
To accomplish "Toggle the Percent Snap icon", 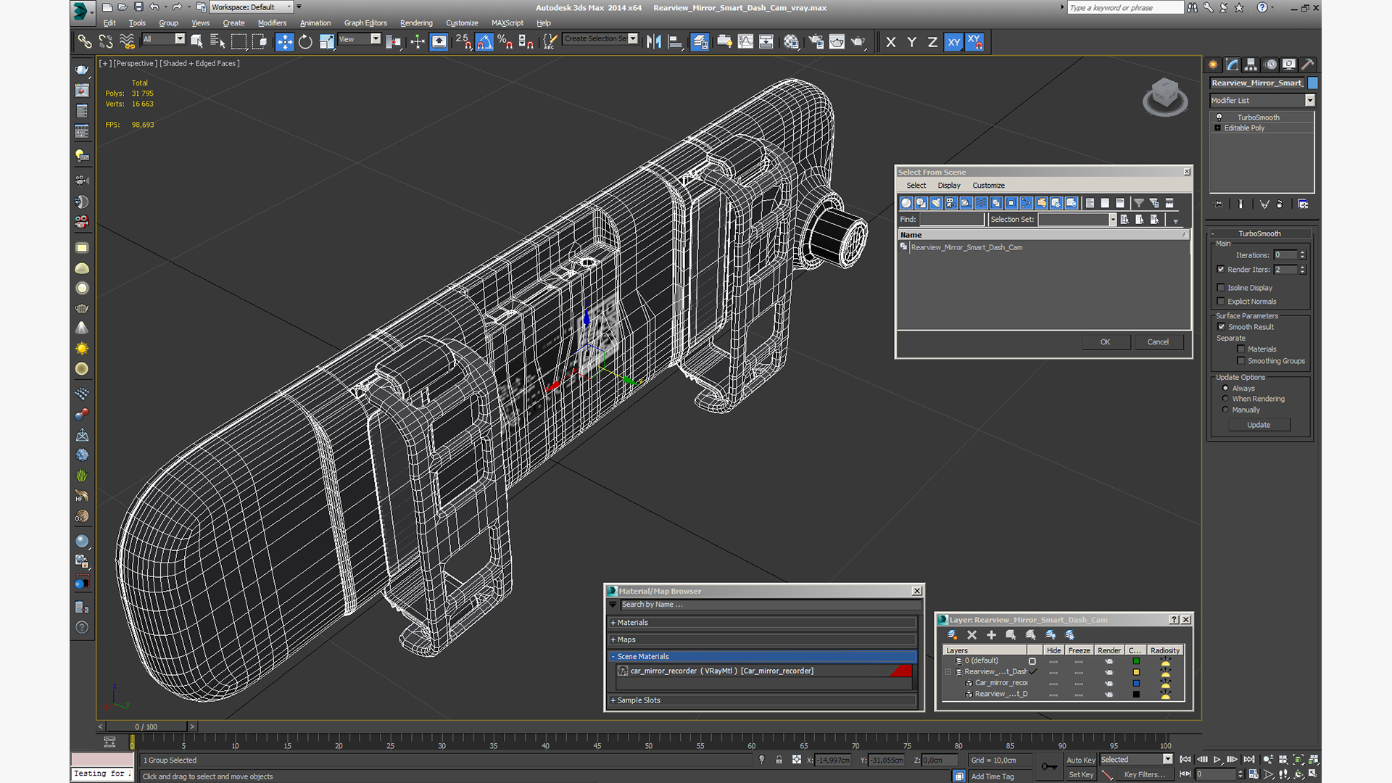I will tap(505, 42).
